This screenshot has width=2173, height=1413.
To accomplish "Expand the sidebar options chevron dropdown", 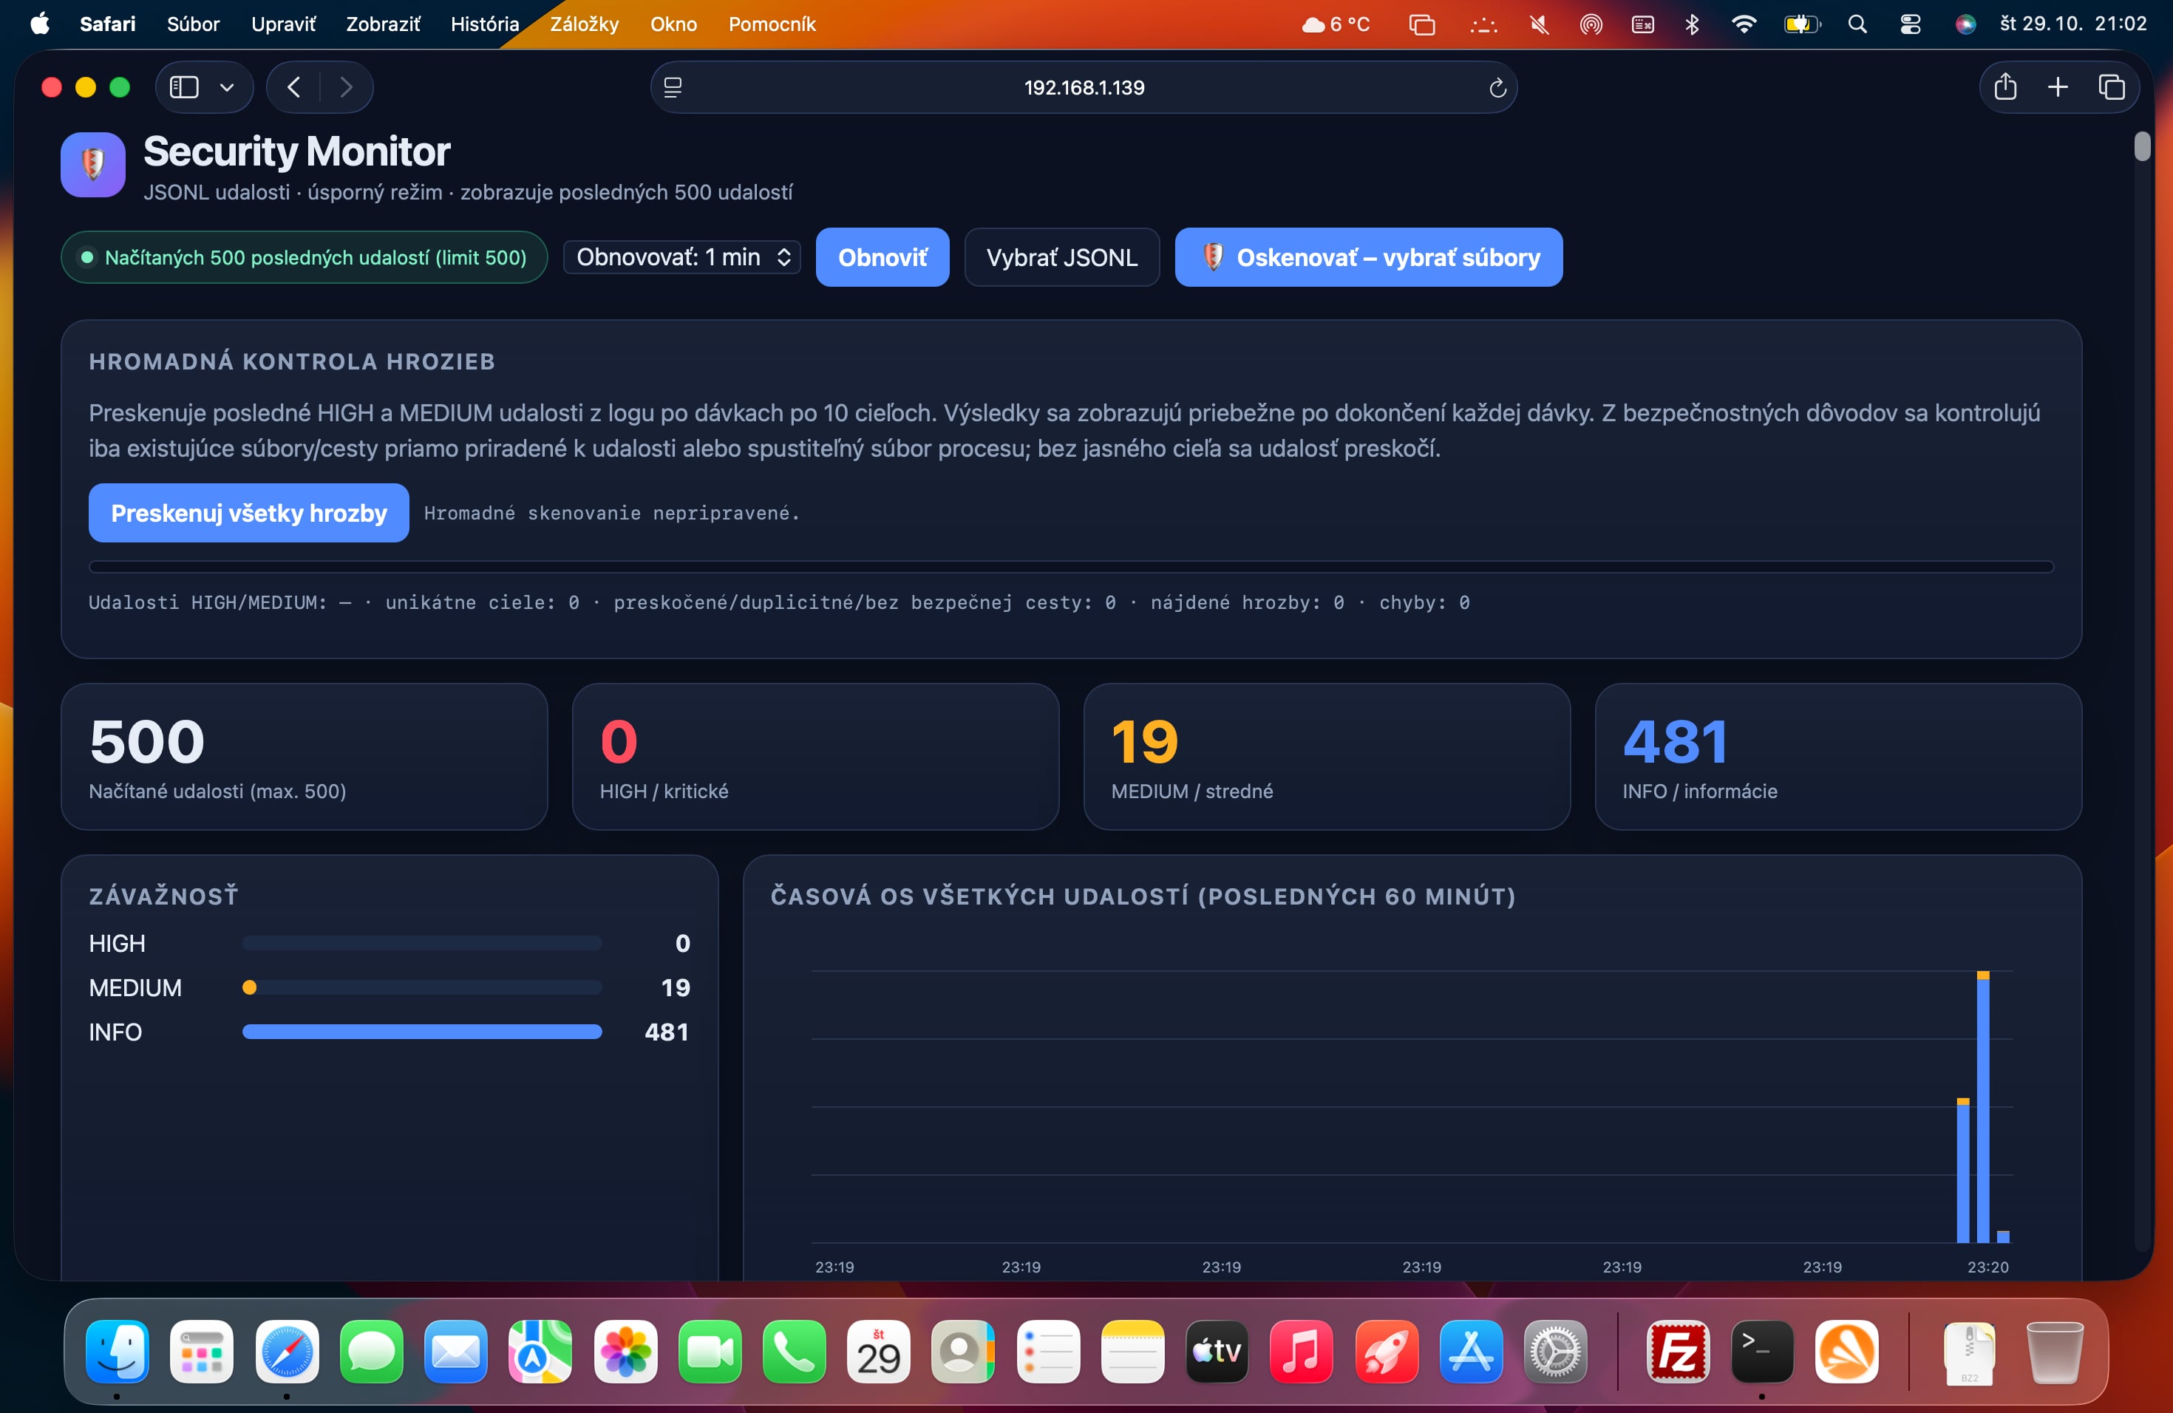I will [228, 88].
